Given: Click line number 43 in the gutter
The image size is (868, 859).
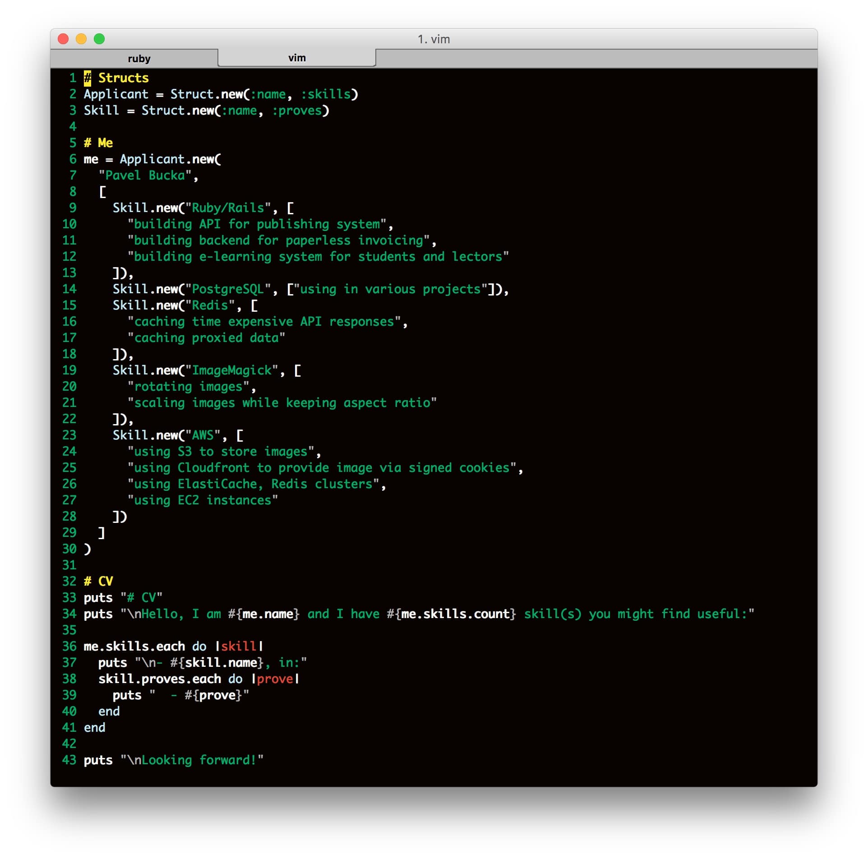Looking at the screenshot, I should (x=69, y=760).
